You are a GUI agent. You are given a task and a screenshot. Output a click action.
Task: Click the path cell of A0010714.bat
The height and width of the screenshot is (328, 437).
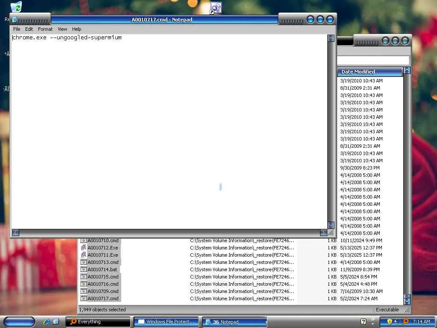(242, 269)
